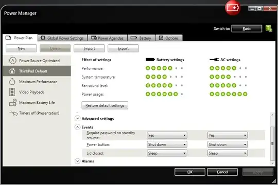This screenshot has height=185, width=278.
Task: Click Restore default settings button
Action: (x=105, y=105)
